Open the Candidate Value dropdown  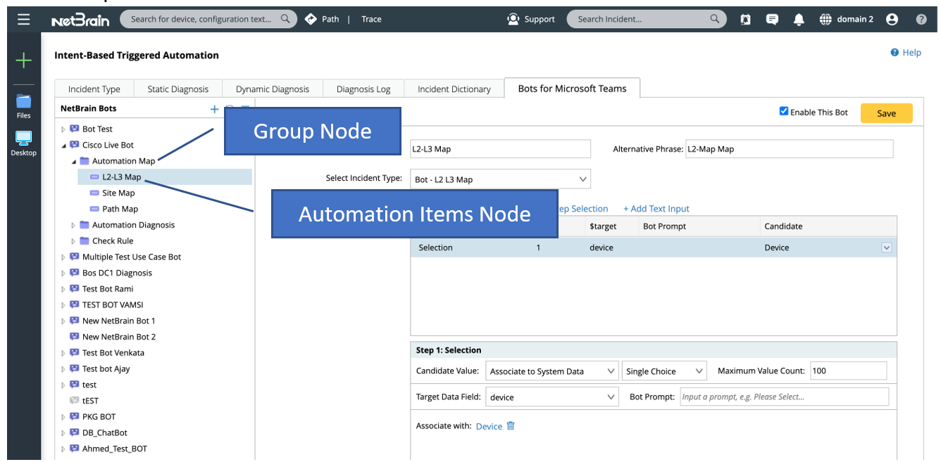click(552, 371)
